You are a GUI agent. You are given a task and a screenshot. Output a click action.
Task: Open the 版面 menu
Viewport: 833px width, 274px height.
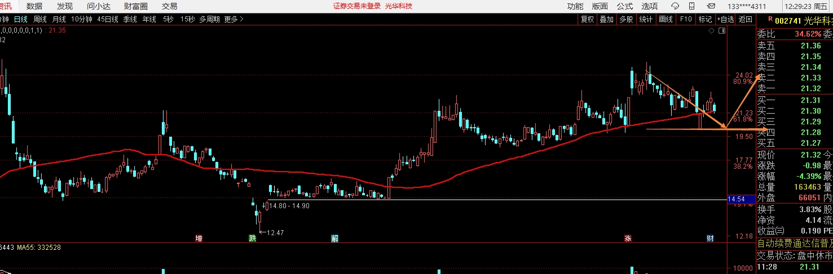coord(600,6)
